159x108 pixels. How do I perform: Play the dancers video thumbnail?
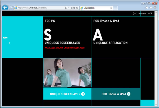tap(67, 73)
